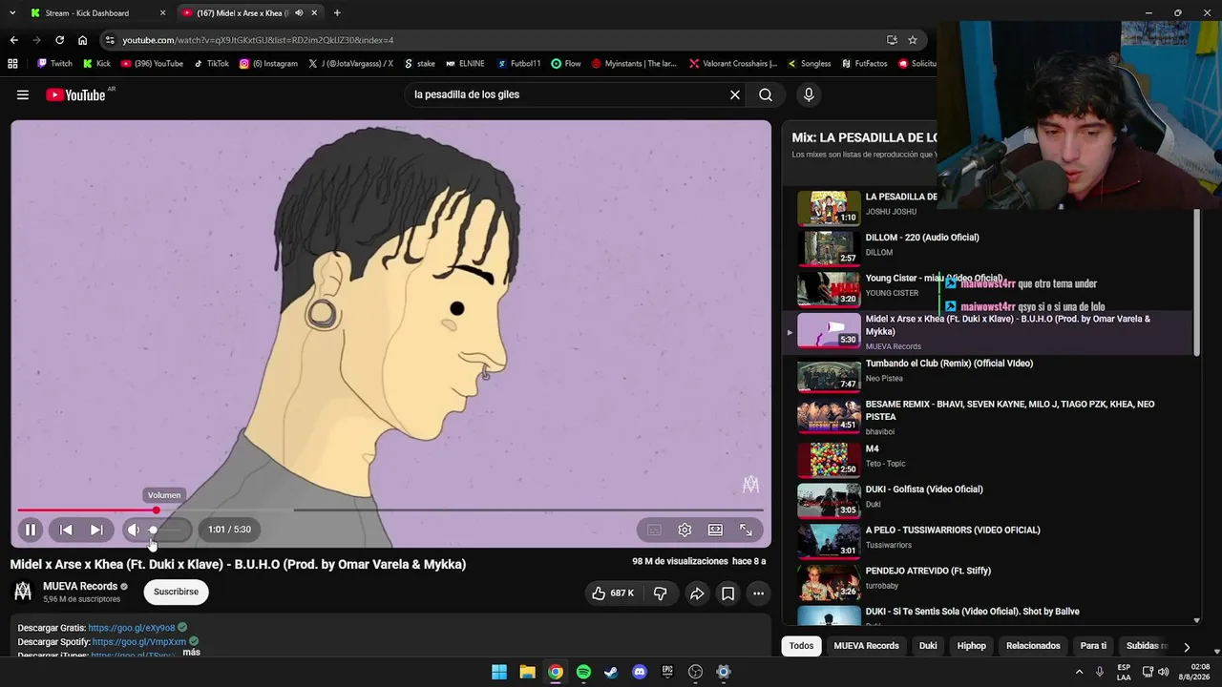Screen dimensions: 1222x687
Task: Click the magnifier search button
Action: tap(766, 94)
